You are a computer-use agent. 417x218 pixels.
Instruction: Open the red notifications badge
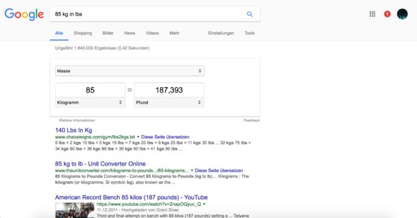(x=387, y=14)
